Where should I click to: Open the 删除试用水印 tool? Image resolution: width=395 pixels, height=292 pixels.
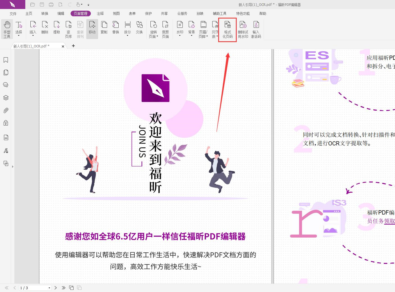pos(243,29)
